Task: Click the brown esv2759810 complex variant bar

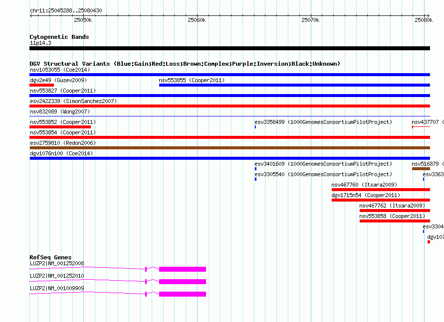Action: [x=229, y=148]
